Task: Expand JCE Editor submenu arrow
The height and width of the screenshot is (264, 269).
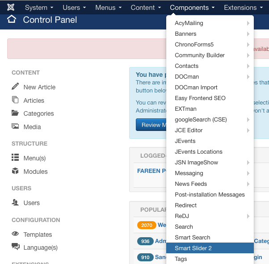Action: [248, 130]
